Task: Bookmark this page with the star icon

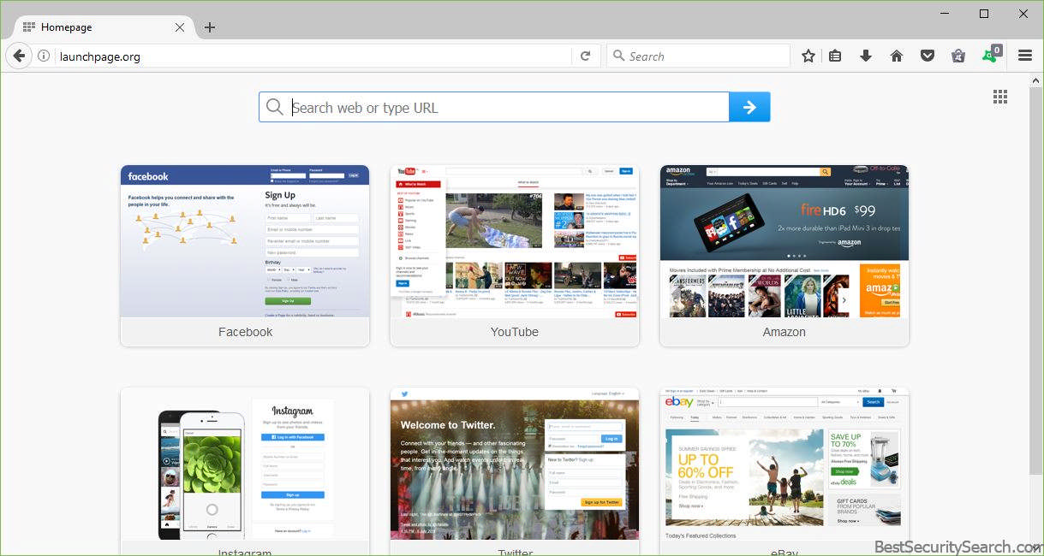Action: click(808, 56)
